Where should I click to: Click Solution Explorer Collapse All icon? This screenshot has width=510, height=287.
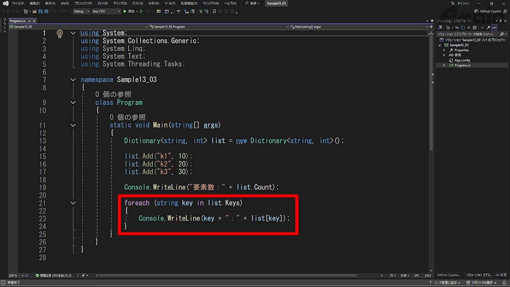tap(469, 28)
